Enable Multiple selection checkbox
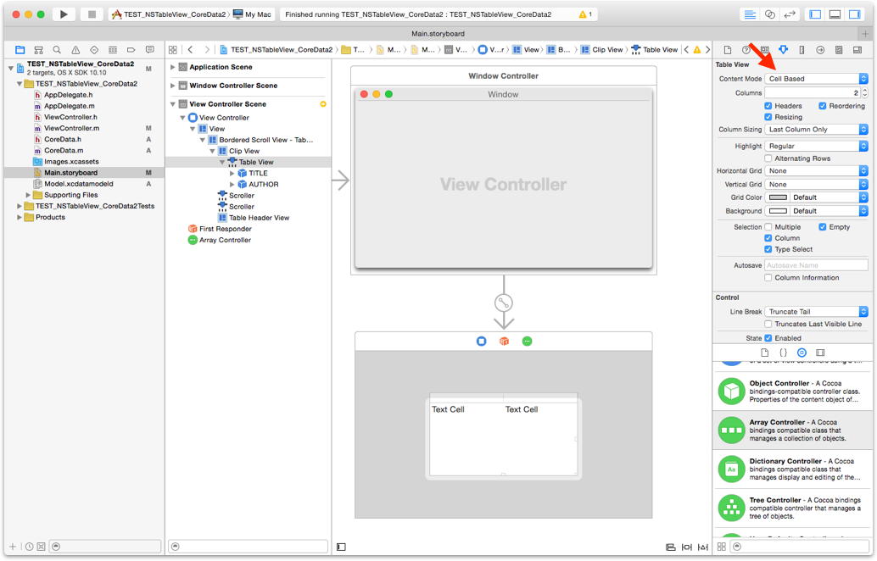The image size is (877, 561). 768,227
